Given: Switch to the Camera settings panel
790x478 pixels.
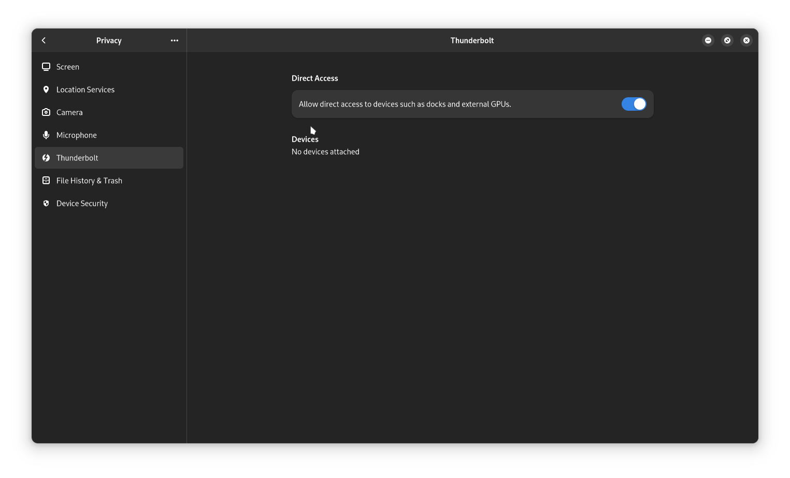Looking at the screenshot, I should click(109, 112).
